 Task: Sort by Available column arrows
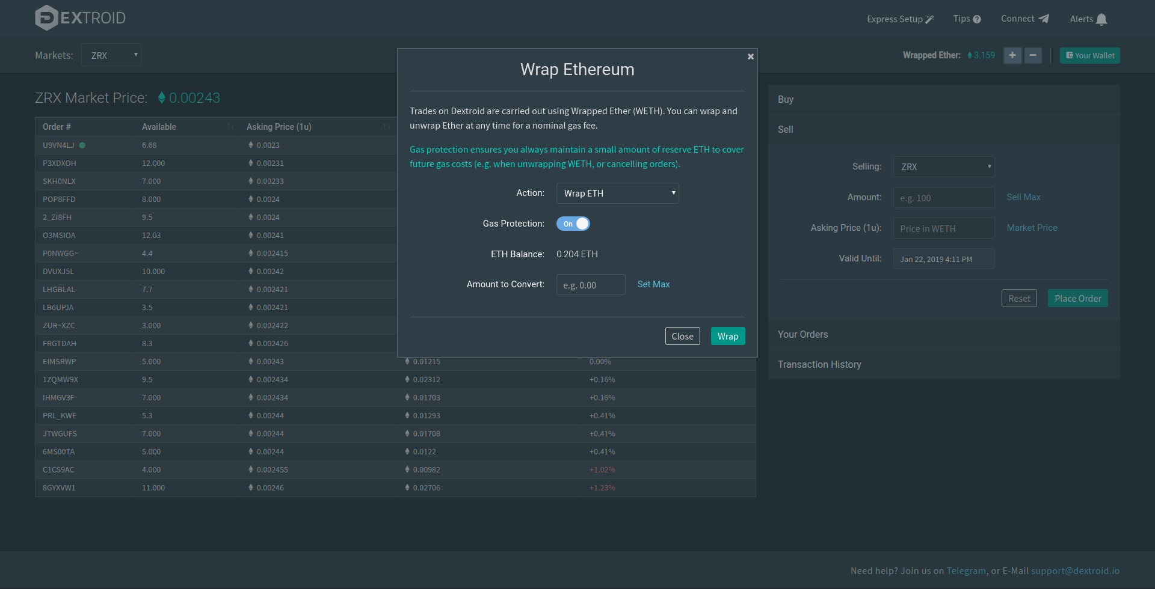[230, 127]
